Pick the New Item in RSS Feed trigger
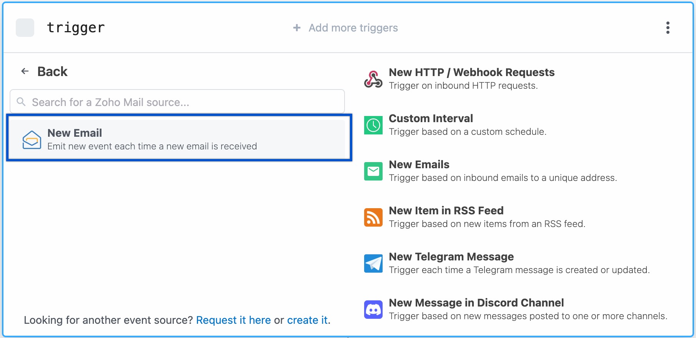 coord(446,211)
